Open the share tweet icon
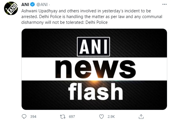171x121 pixels. (x=141, y=116)
